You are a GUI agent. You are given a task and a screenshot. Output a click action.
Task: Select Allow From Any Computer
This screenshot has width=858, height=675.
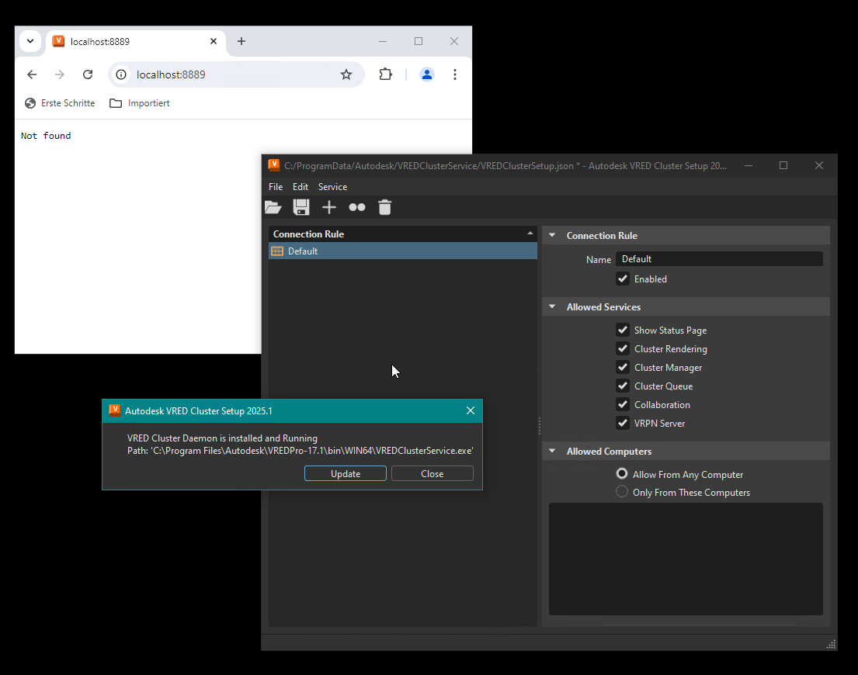[622, 474]
